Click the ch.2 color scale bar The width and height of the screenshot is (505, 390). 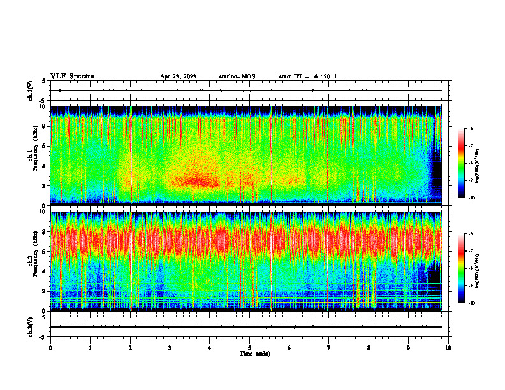pos(461,268)
